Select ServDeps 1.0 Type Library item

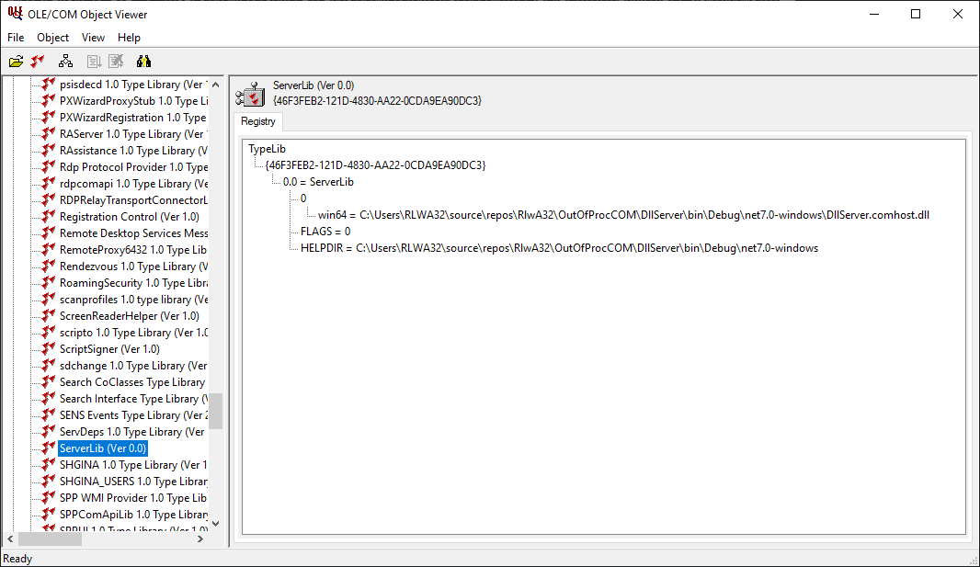pyautogui.click(x=132, y=432)
